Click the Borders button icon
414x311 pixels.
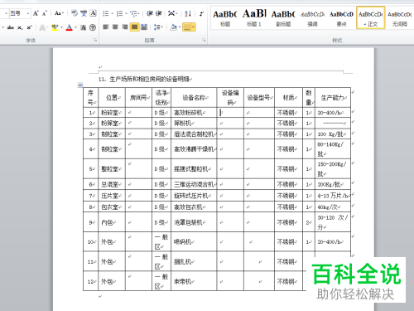click(x=187, y=27)
